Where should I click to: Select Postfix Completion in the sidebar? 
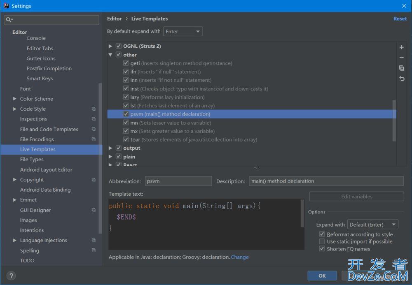coord(49,68)
